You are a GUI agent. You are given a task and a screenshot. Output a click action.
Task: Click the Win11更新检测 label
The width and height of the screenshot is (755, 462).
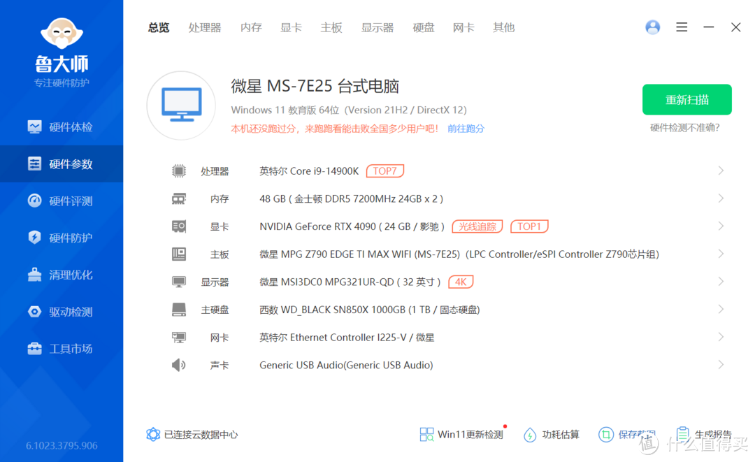point(470,435)
